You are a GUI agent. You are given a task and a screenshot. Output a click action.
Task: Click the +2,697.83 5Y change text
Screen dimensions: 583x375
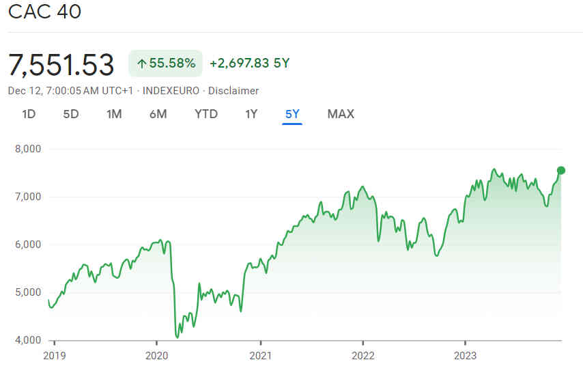(249, 64)
